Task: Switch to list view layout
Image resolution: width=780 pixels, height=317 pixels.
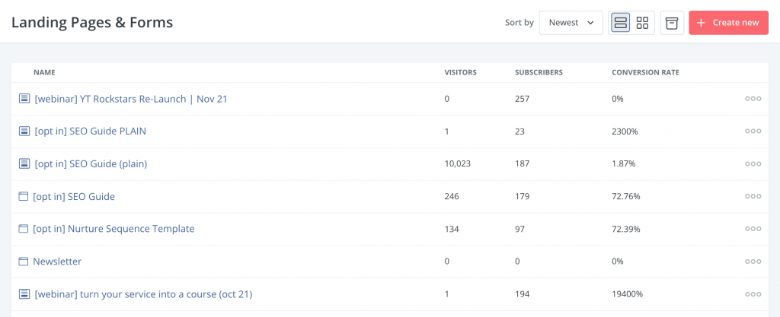Action: click(620, 23)
